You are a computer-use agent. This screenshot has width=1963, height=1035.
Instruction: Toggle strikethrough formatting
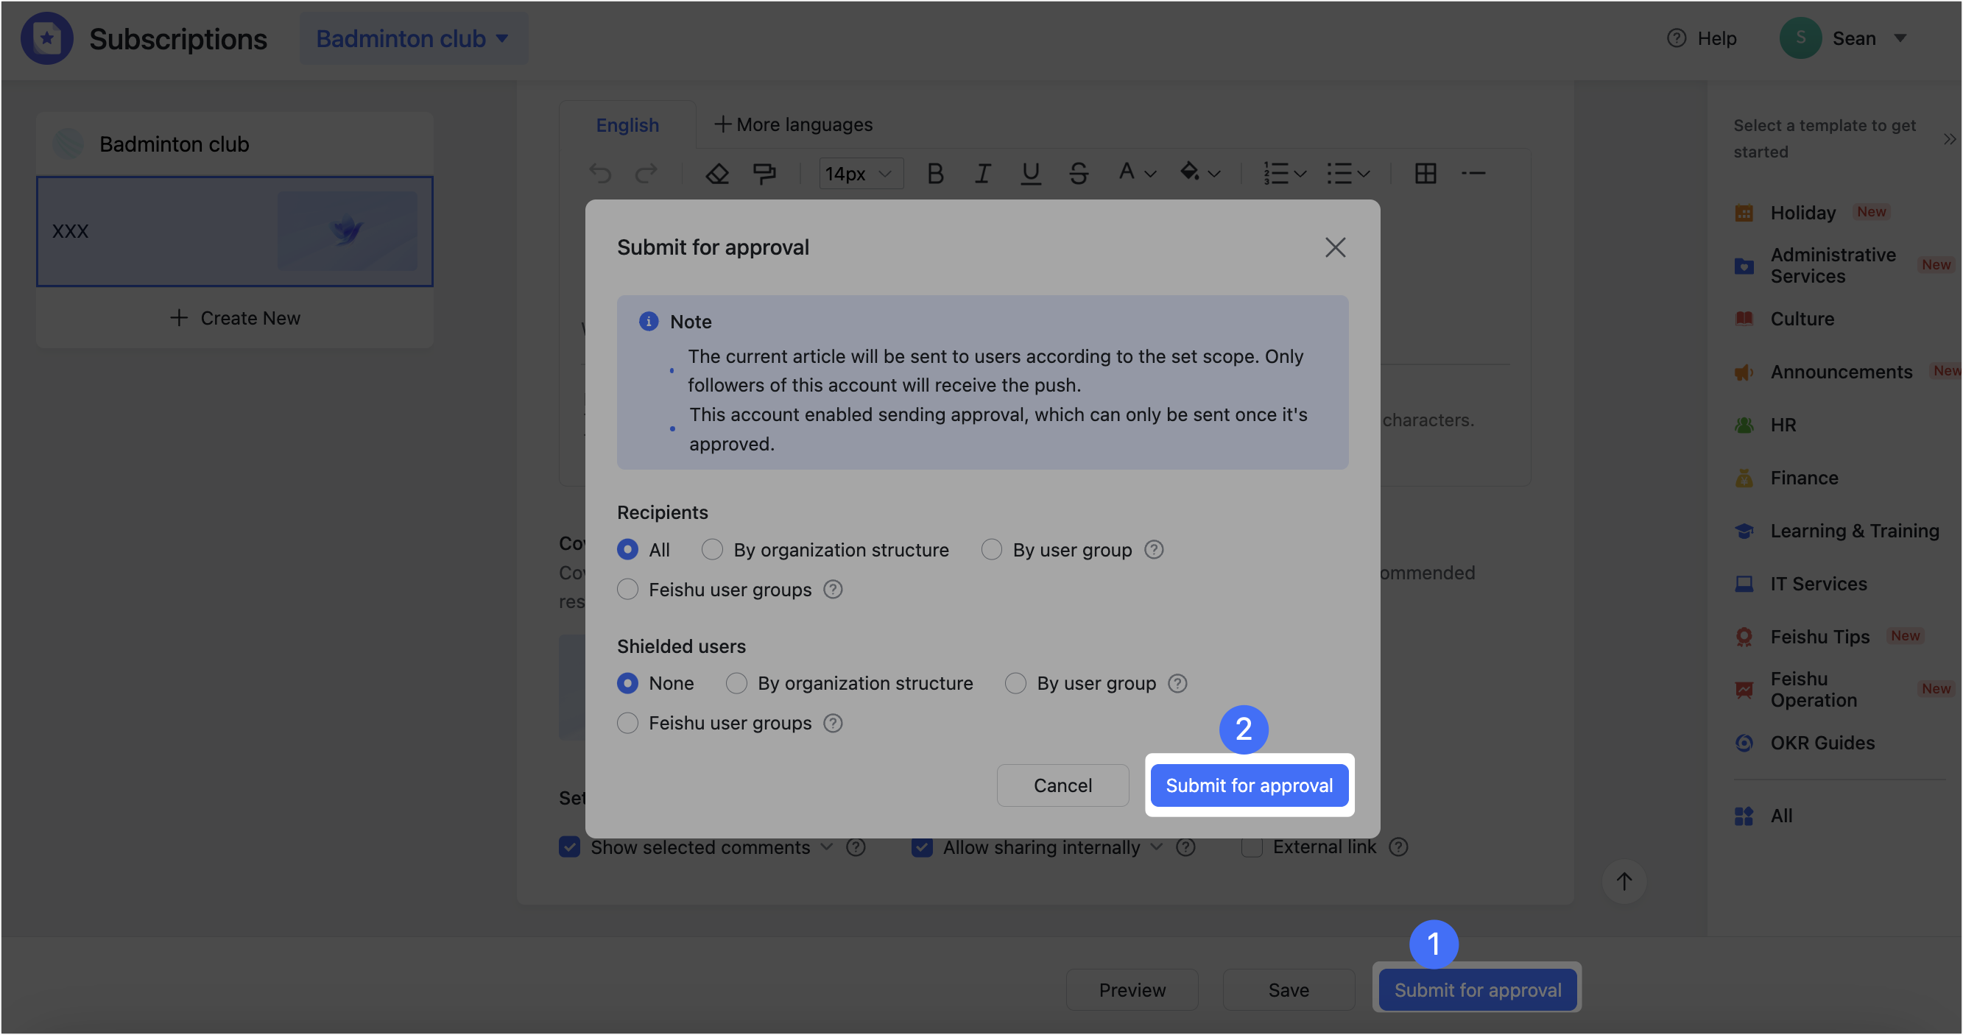1078,174
